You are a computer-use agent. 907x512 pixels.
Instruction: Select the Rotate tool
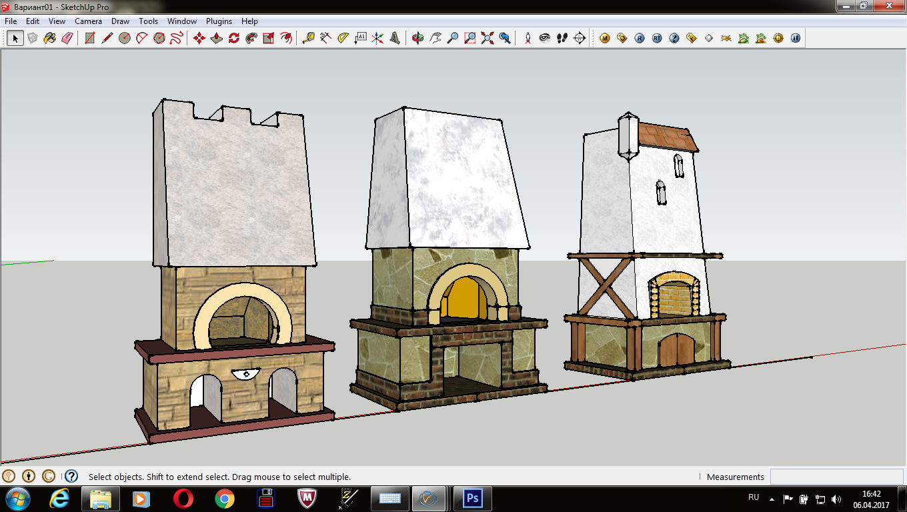[x=234, y=38]
